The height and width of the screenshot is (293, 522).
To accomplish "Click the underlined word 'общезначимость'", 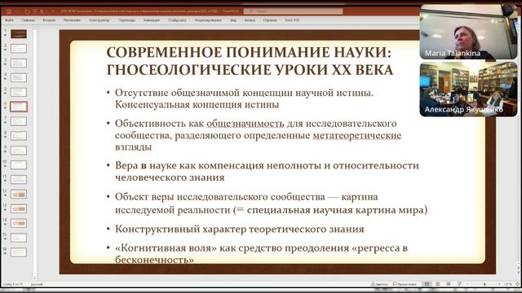I will pyautogui.click(x=246, y=123).
